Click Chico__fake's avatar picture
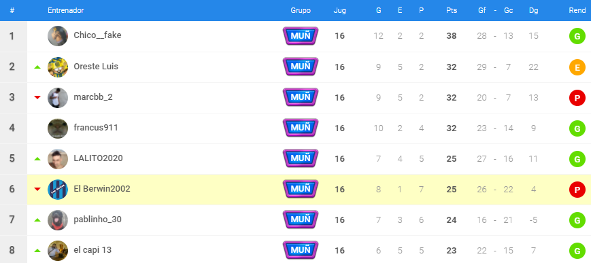The width and height of the screenshot is (591, 263). [58, 36]
